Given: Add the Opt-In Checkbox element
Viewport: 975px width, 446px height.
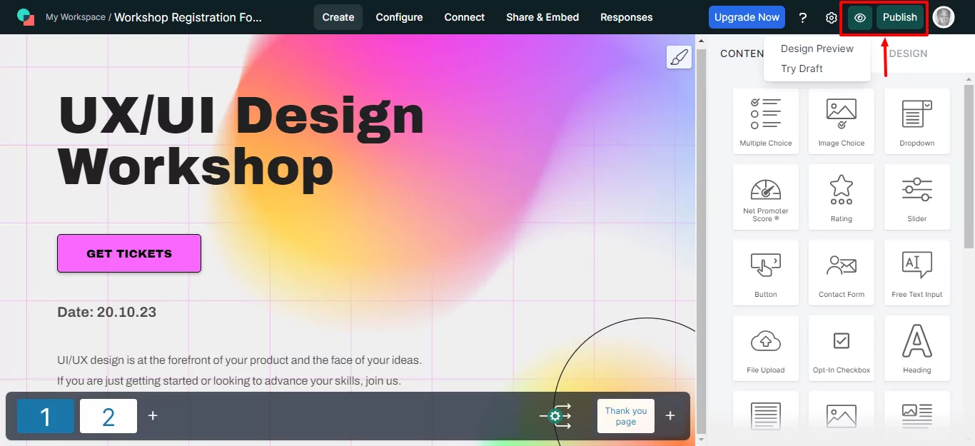Looking at the screenshot, I should coord(841,348).
